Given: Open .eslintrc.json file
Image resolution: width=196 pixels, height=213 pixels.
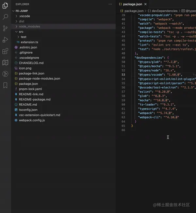Looking at the screenshot, I should pyautogui.click(x=63, y=47).
